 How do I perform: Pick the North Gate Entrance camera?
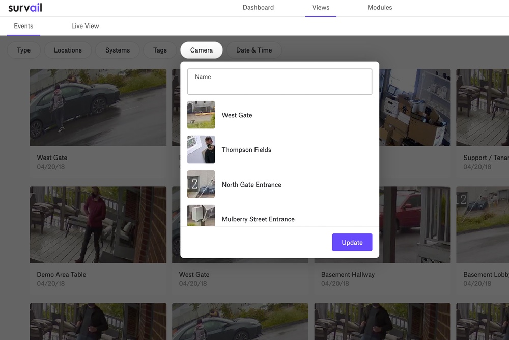[251, 185]
